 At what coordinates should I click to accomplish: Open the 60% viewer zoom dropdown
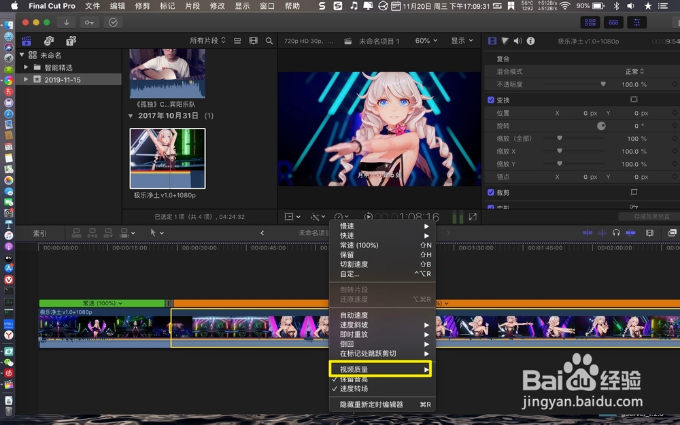[x=426, y=40]
